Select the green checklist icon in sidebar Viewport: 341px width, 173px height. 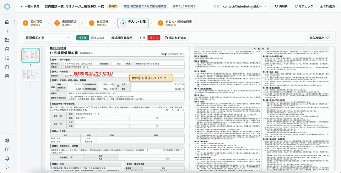coord(7,58)
